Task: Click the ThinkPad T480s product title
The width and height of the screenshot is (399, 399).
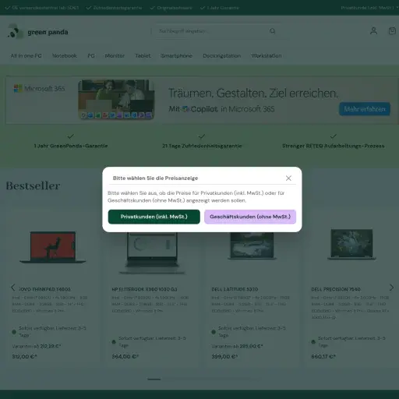Action: [44, 289]
